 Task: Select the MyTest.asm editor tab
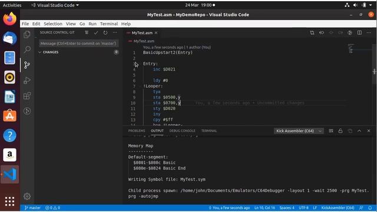tap(142, 33)
